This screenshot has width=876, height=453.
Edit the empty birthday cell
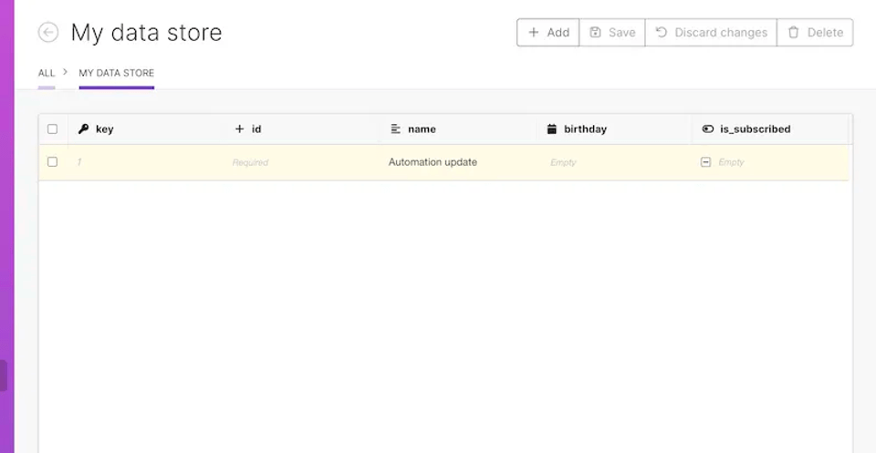(x=613, y=162)
